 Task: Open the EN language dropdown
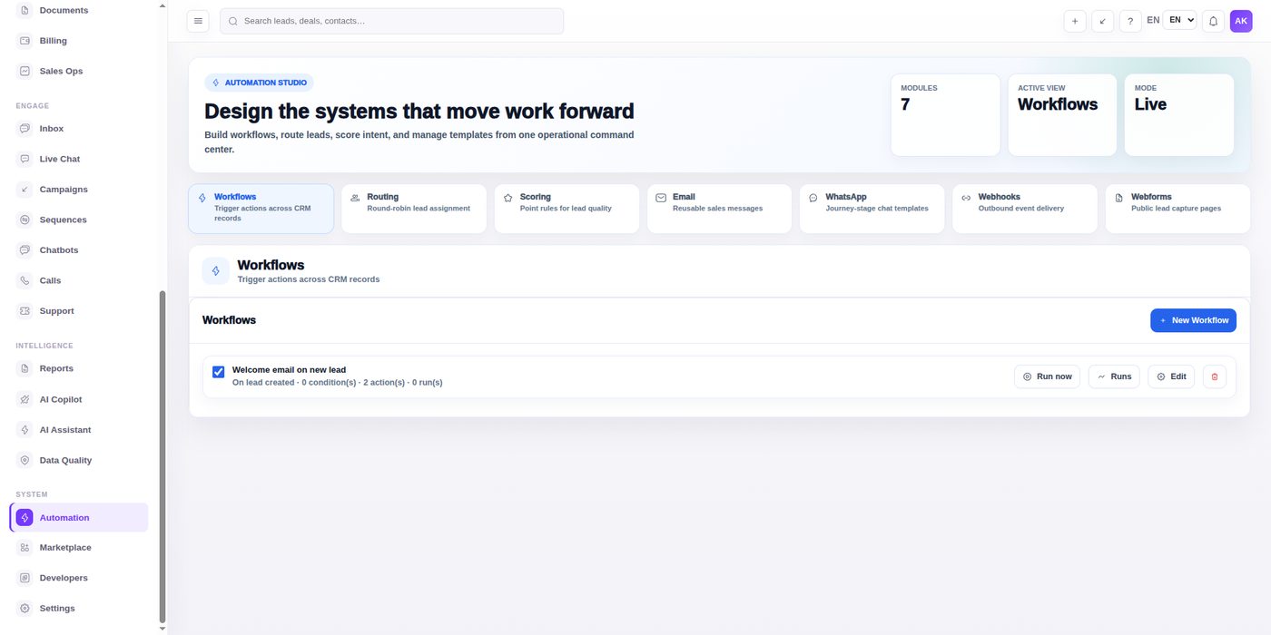[1179, 20]
